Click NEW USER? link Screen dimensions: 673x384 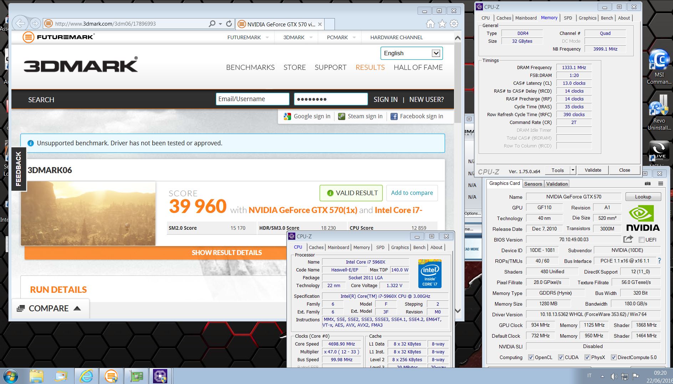point(427,99)
